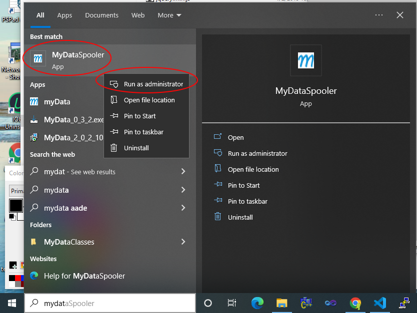This screenshot has width=417, height=313.
Task: Click the MyData_0_3_2.exe installer icon
Action: click(34, 119)
